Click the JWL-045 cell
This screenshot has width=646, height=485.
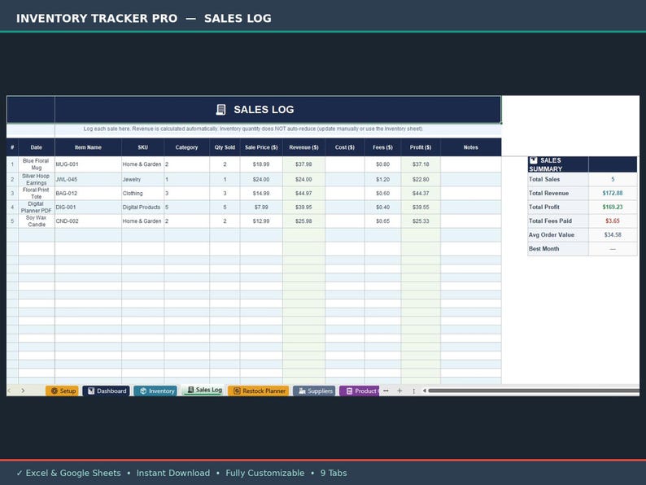click(x=88, y=179)
